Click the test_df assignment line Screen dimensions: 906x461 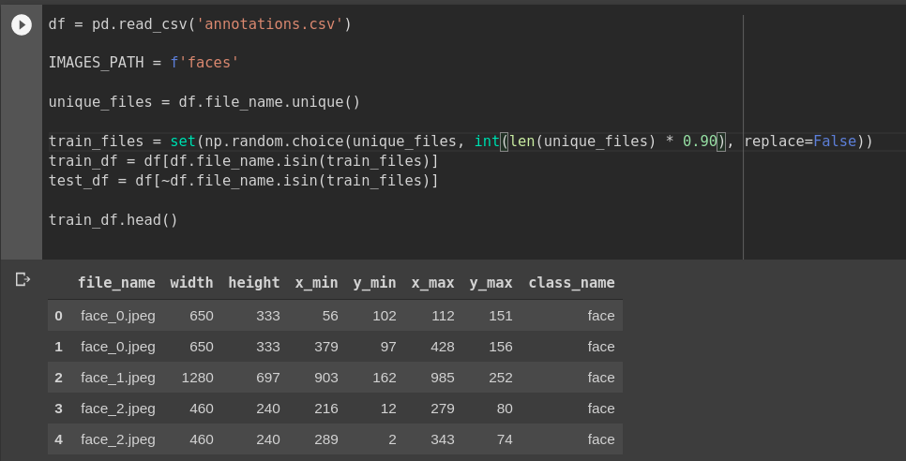243,181
